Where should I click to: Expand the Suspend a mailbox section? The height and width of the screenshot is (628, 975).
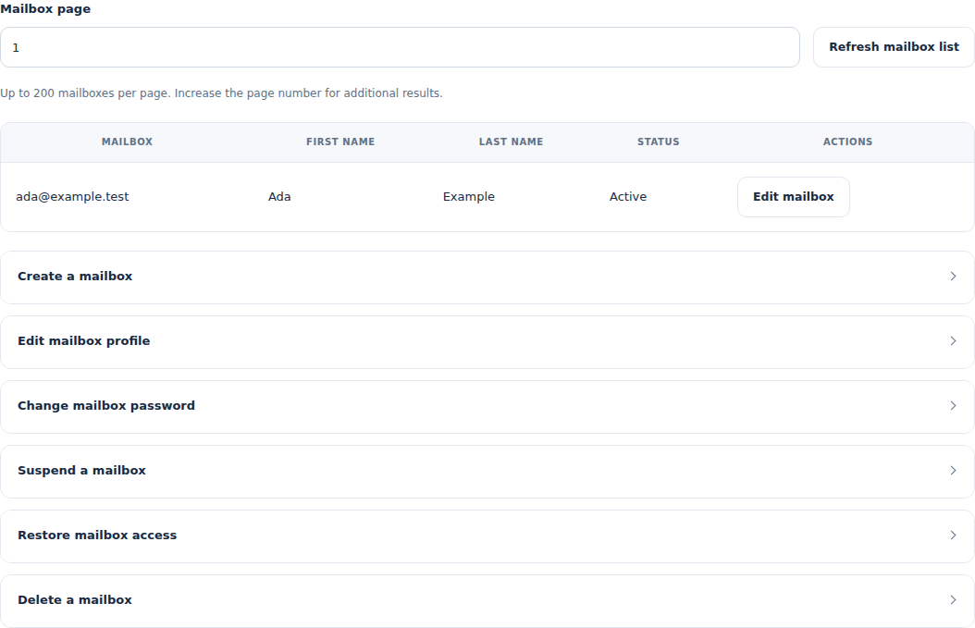point(487,472)
